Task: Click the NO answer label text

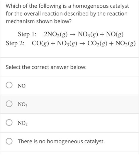Action: click(x=22, y=86)
